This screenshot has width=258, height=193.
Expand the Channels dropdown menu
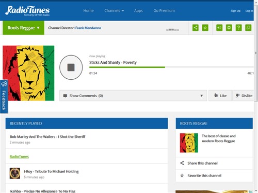pos(114,11)
